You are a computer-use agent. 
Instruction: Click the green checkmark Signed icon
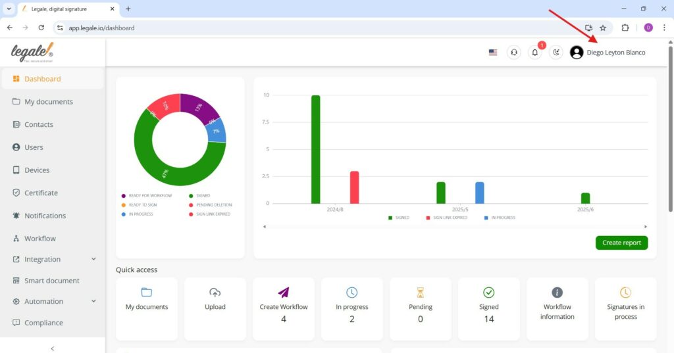489,293
